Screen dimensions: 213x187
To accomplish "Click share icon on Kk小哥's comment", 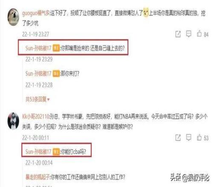I will [178, 138].
